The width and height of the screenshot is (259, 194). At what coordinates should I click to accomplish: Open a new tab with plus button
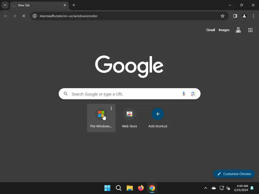(x=74, y=5)
